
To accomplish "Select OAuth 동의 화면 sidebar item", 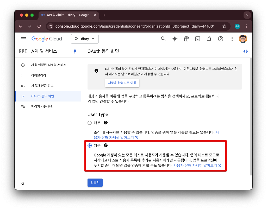I will pyautogui.click(x=48, y=96).
